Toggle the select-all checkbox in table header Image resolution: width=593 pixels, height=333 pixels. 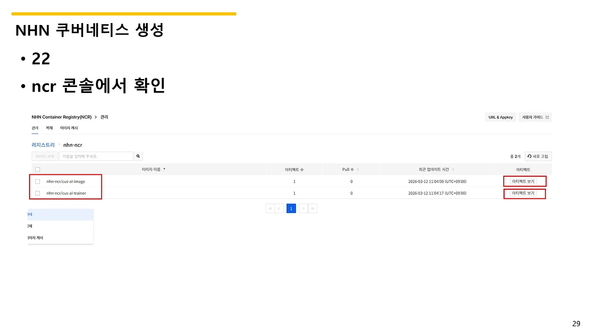[x=38, y=169]
